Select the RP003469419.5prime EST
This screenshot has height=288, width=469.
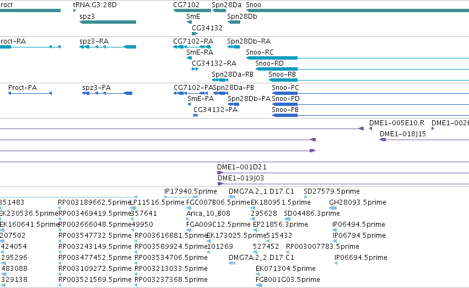pyautogui.click(x=60, y=219)
